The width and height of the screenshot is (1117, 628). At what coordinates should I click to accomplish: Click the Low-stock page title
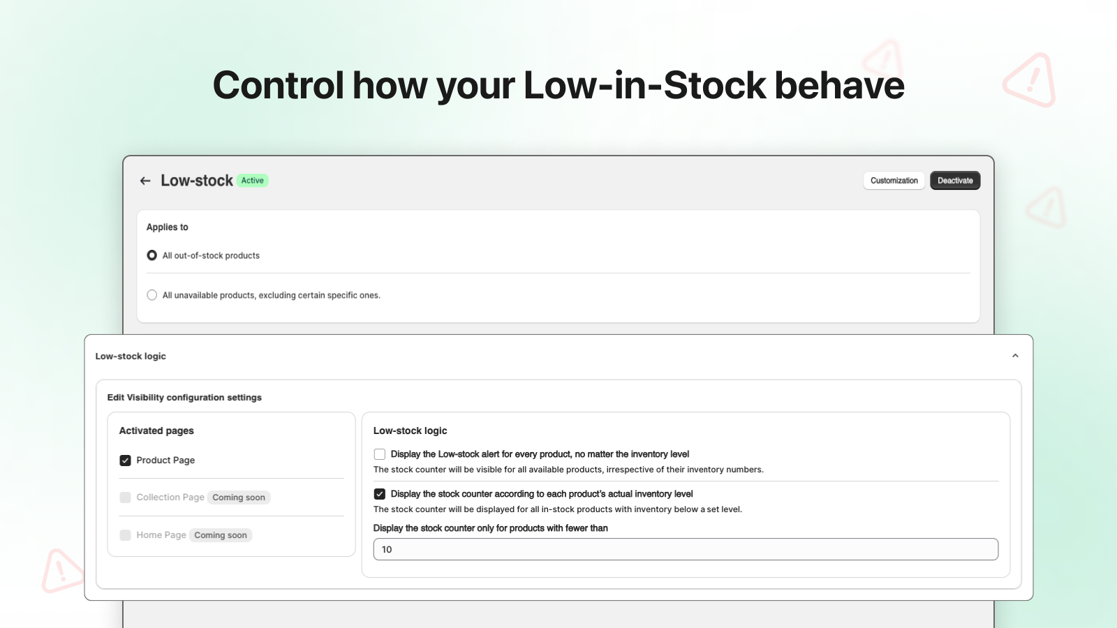coord(197,181)
